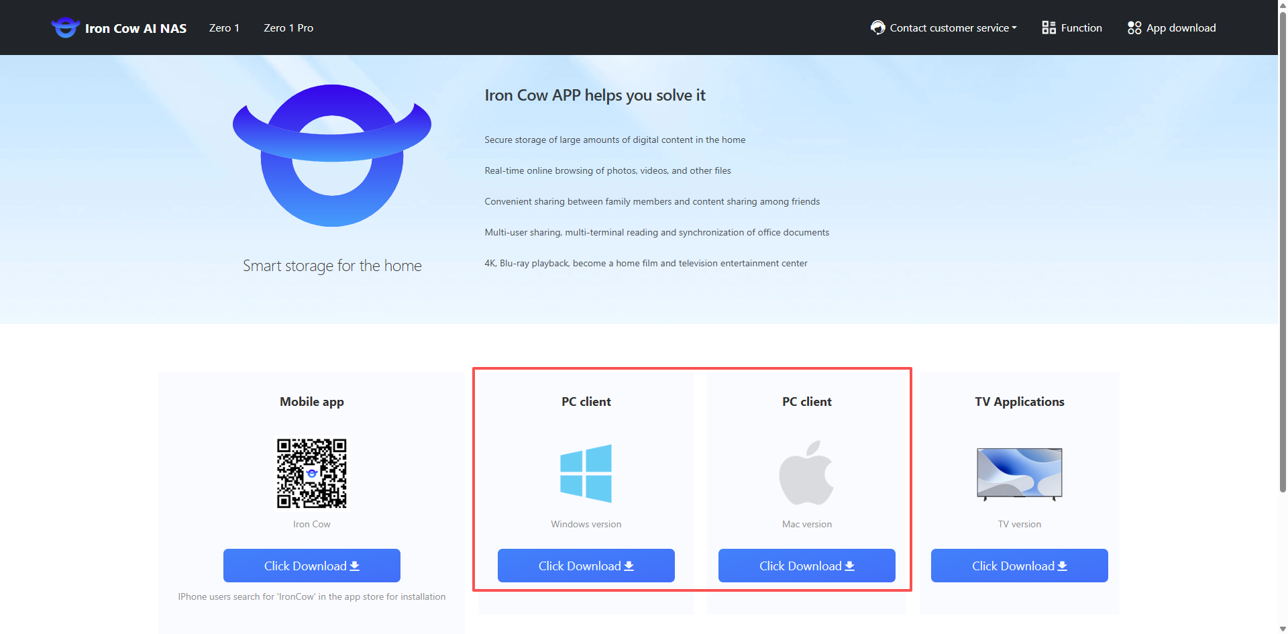Click the Mobile app QR code
1288x634 pixels.
pyautogui.click(x=312, y=474)
